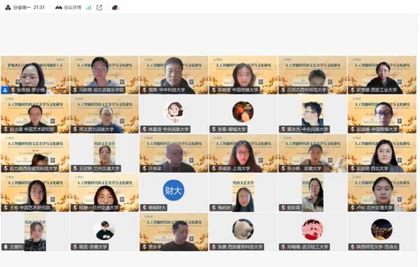Viewport: 420px width, 267px height.
Task: Click 陕西师范大学-范诗云 avatar
Action: coord(382,229)
